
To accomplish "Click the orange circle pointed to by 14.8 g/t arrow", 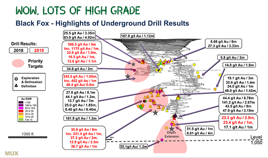I will click(215, 89).
